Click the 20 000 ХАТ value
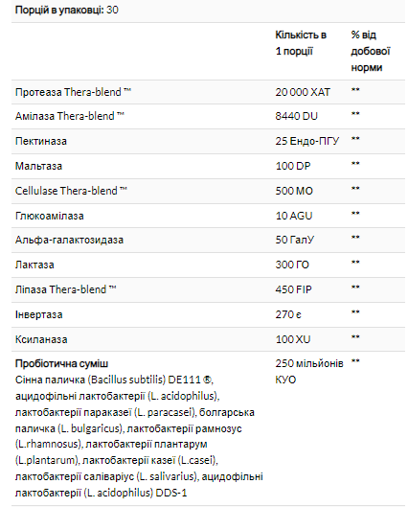This screenshot has height=507, width=408. [x=303, y=92]
